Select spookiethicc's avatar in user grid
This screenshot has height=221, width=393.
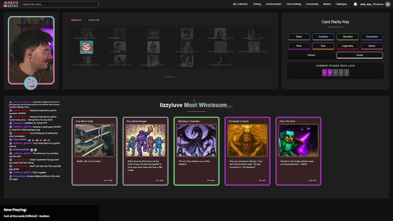pos(254,33)
